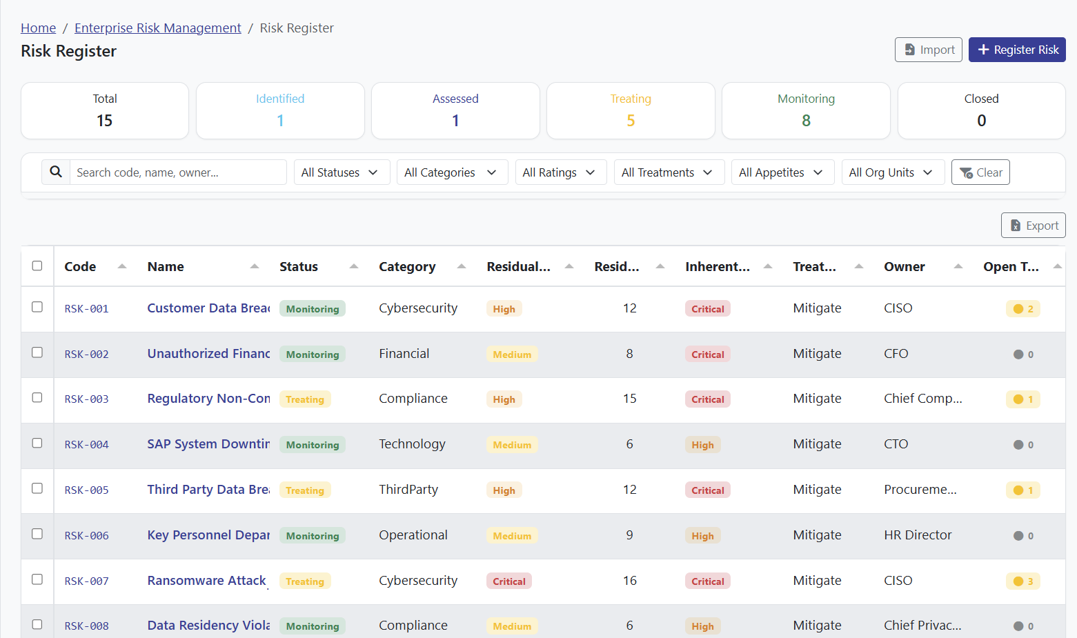
Task: Open the All Appetites dropdown
Action: (782, 172)
